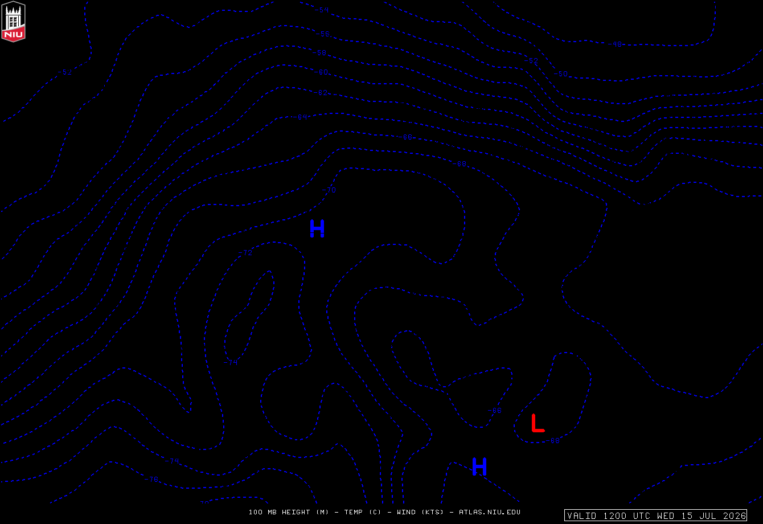Click the -76 contour label
Image resolution: width=763 pixels, height=524 pixels.
(x=151, y=479)
